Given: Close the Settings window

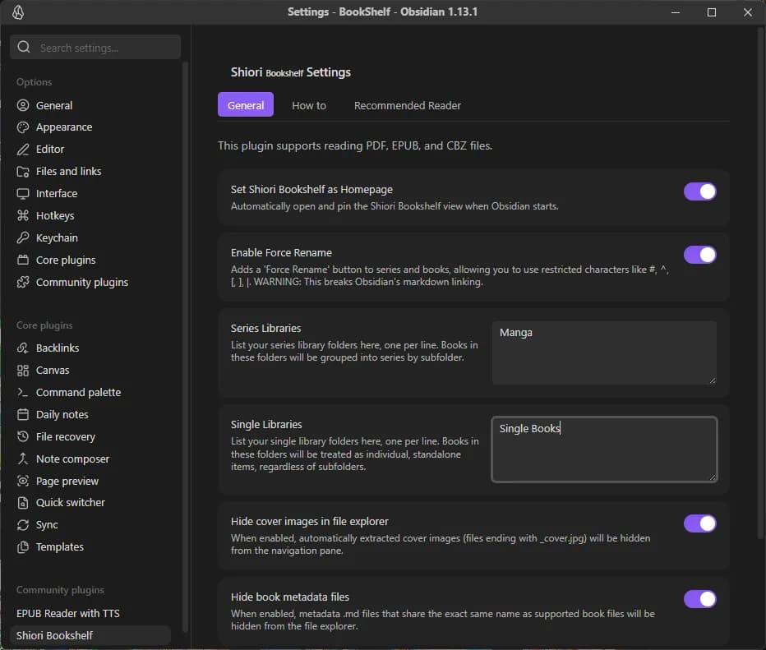Looking at the screenshot, I should pyautogui.click(x=747, y=12).
